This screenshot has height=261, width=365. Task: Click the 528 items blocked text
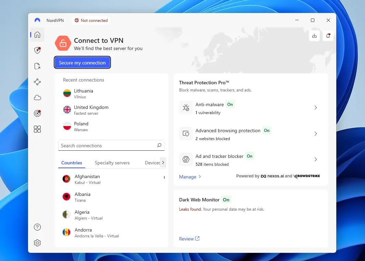pyautogui.click(x=212, y=164)
